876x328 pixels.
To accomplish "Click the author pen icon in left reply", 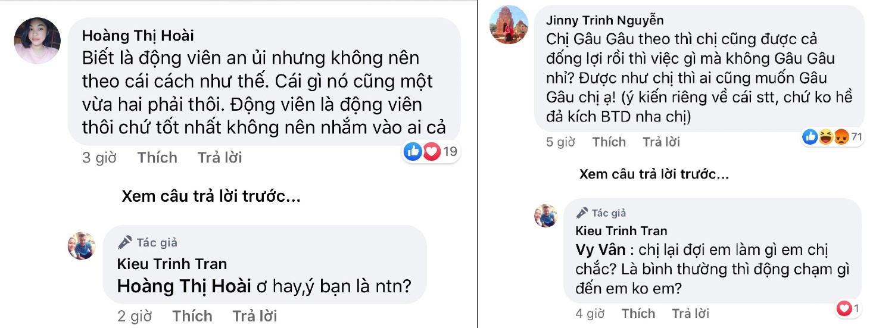I will (x=124, y=242).
